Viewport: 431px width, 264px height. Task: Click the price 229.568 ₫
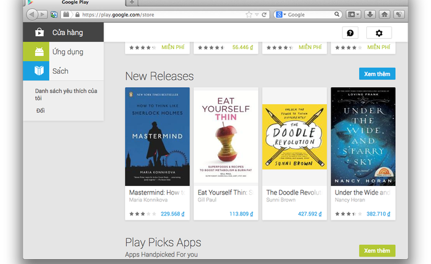[172, 214]
